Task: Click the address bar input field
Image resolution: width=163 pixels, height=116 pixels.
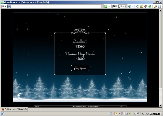Action: (55, 6)
